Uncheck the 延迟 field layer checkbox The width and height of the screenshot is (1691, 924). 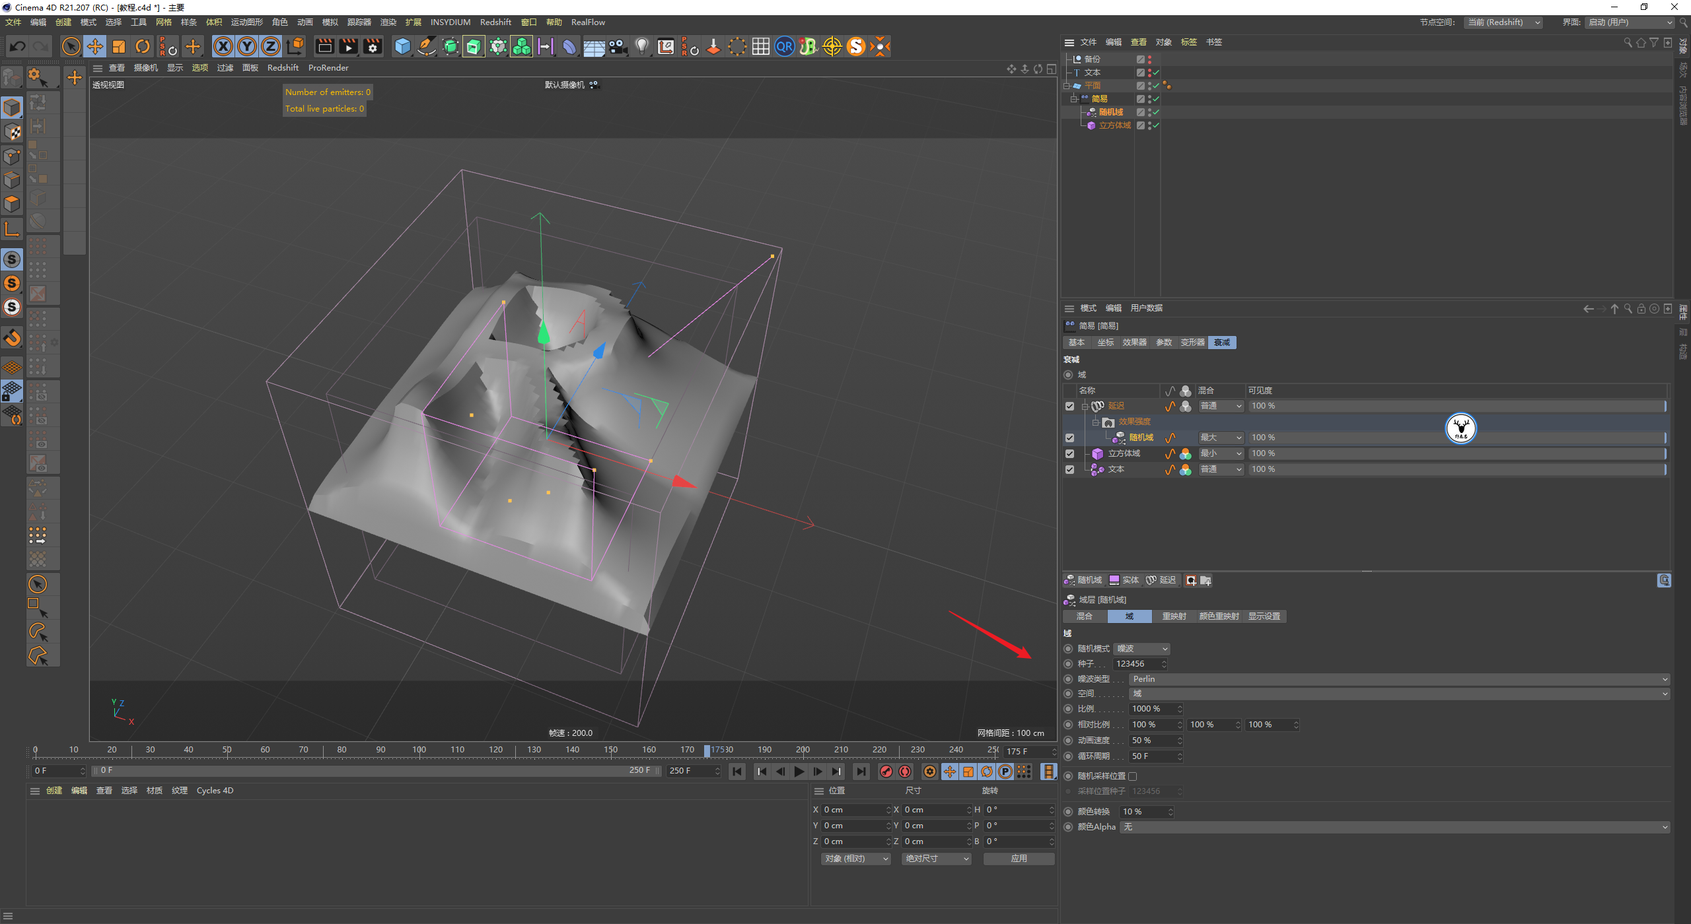[1069, 407]
